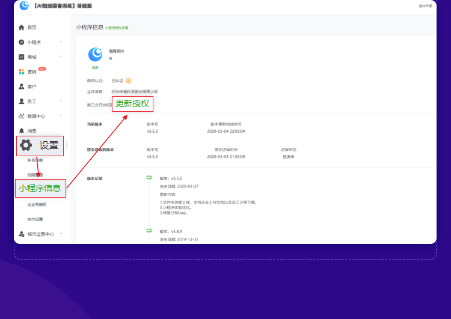Viewport: 451px width, 319px height.
Task: Expand the 城市运营中心 menu chevron
Action: pos(61,234)
